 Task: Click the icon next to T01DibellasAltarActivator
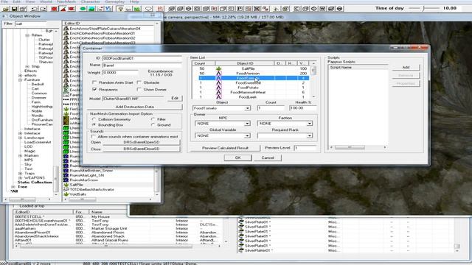[x=66, y=190]
